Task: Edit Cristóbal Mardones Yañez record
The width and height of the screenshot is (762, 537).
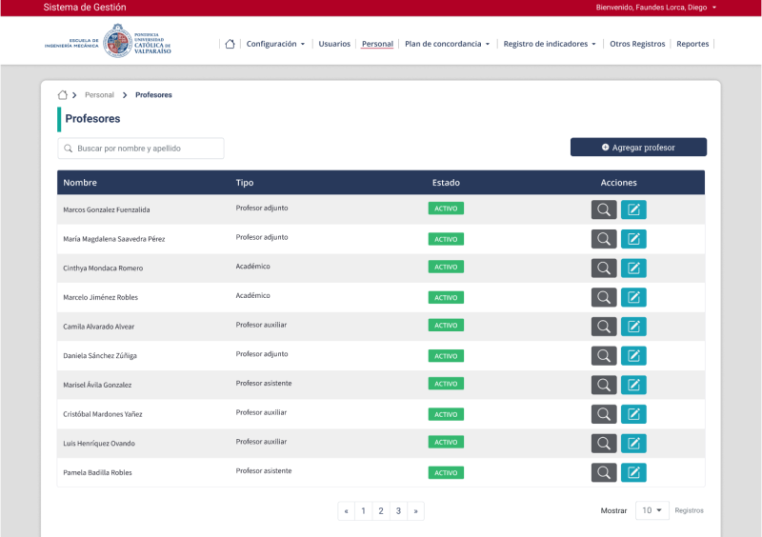Action: [x=633, y=413]
